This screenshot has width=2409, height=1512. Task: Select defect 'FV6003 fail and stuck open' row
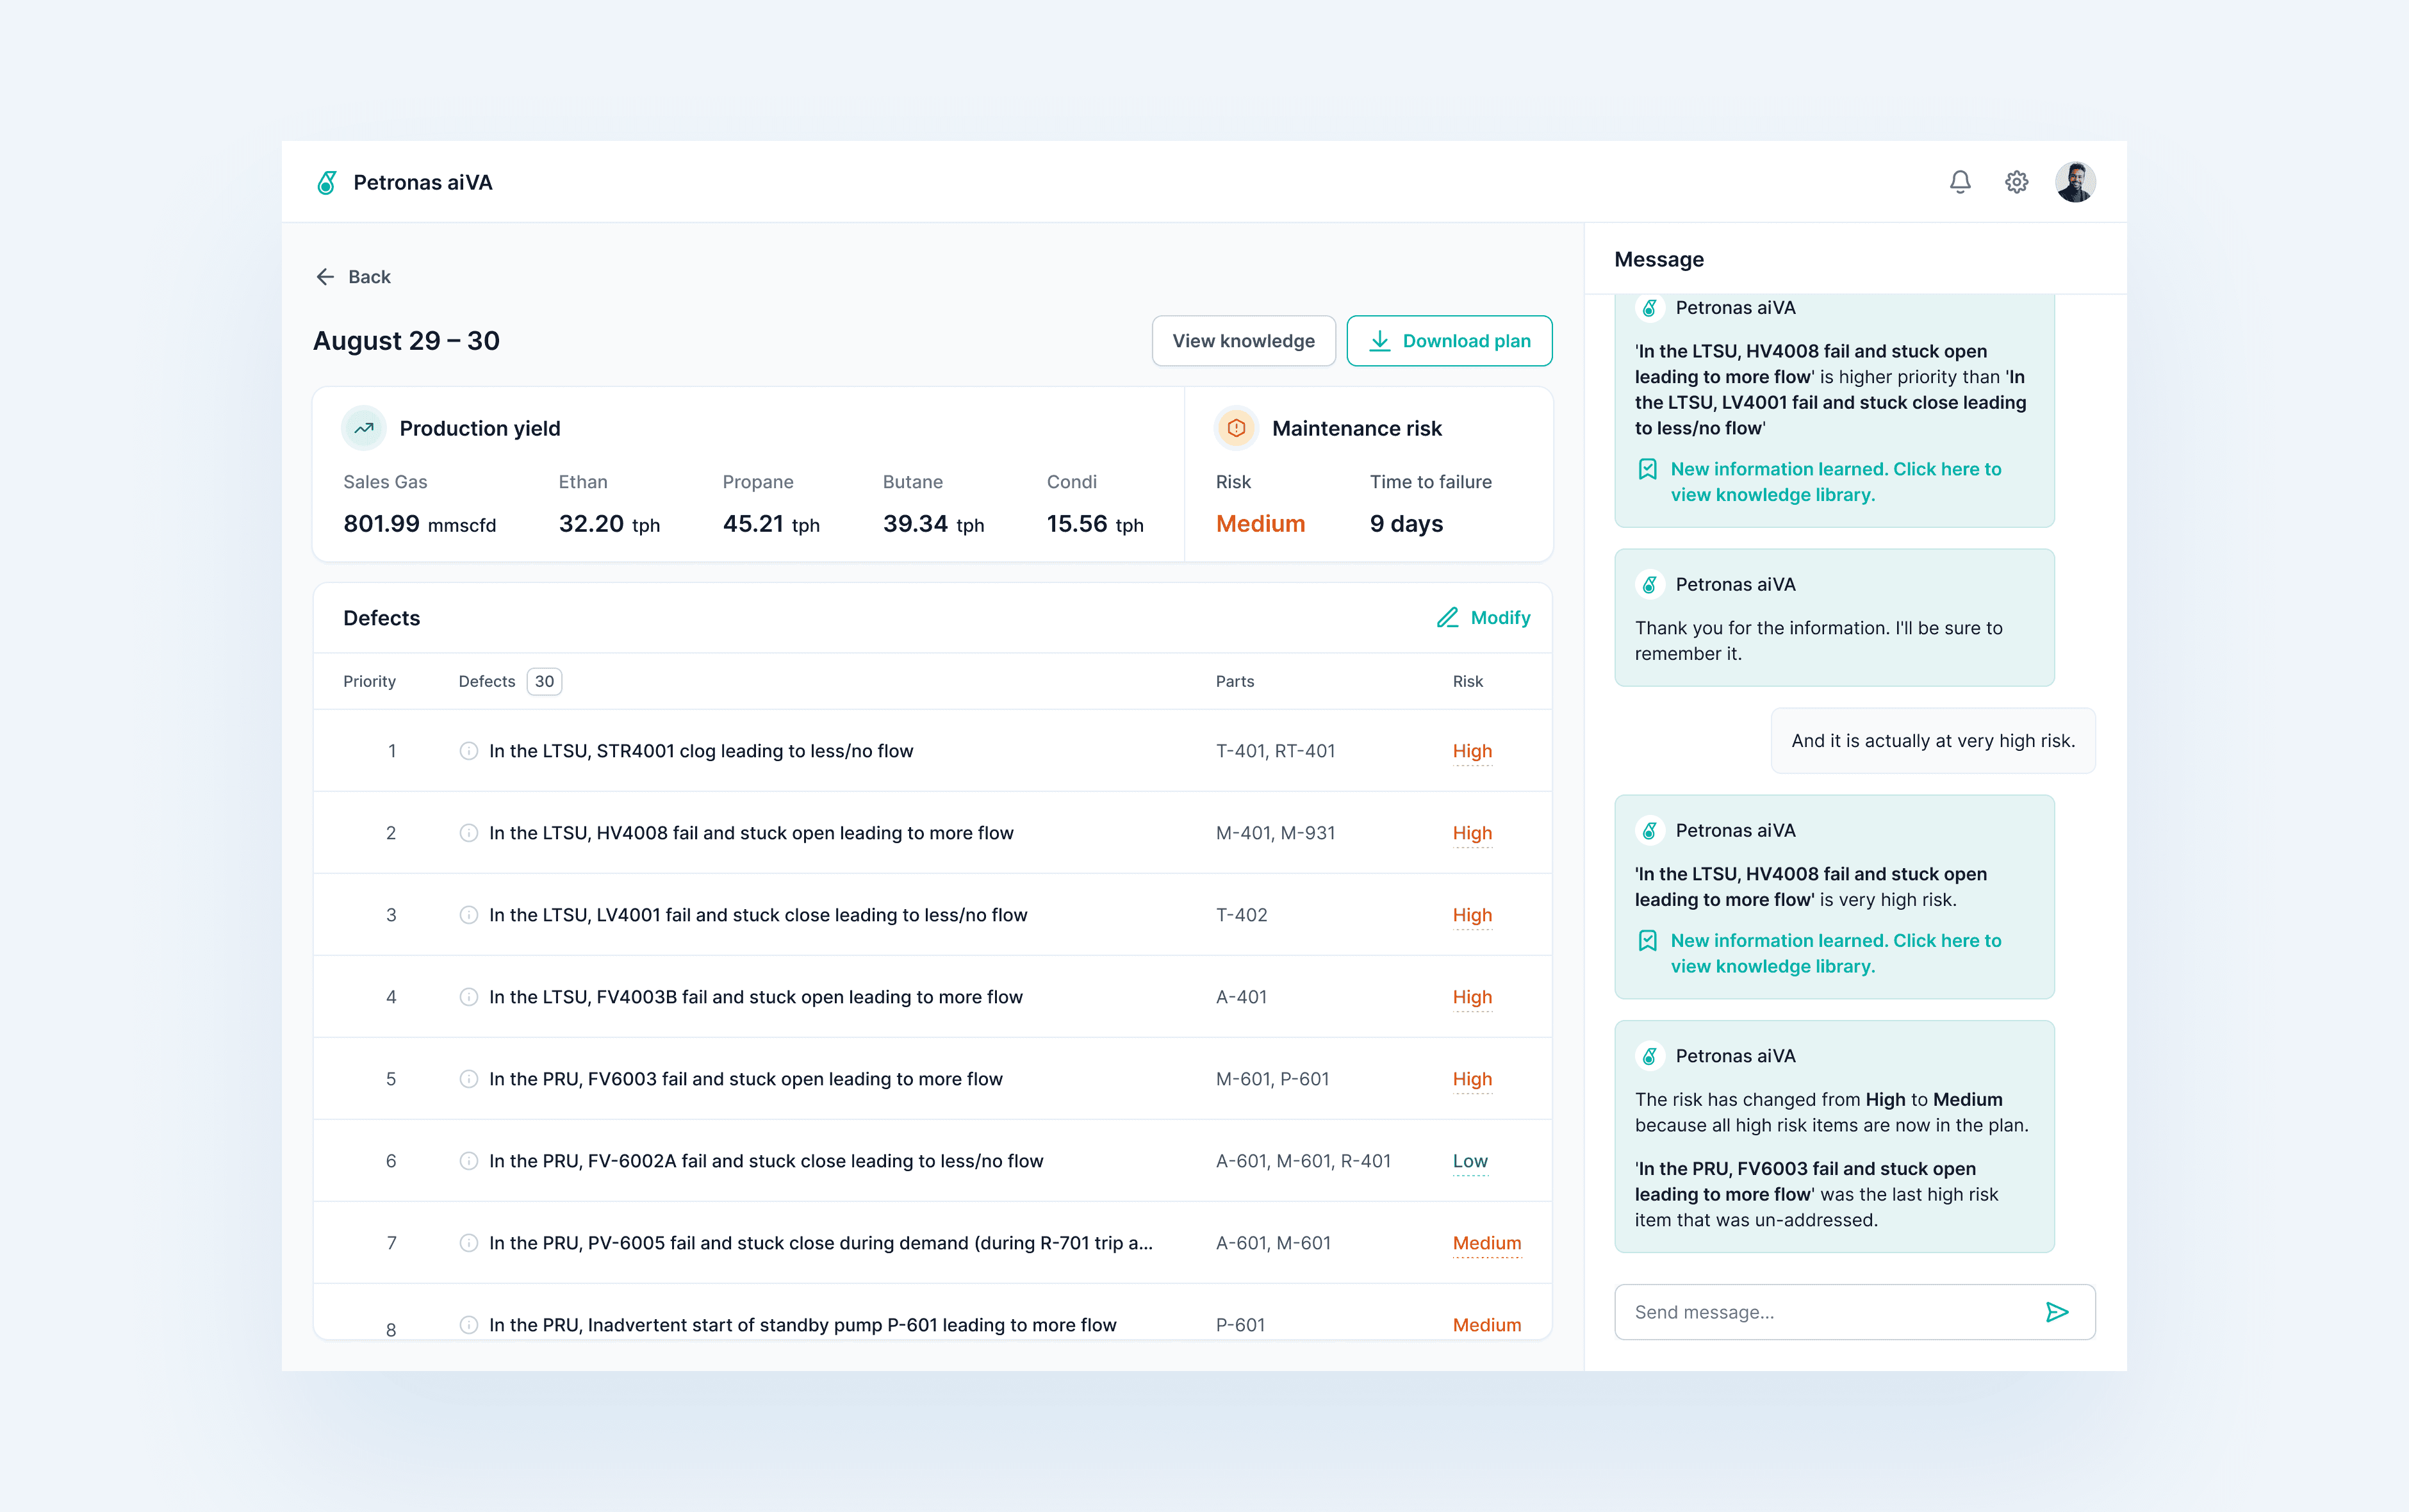pyautogui.click(x=932, y=1079)
